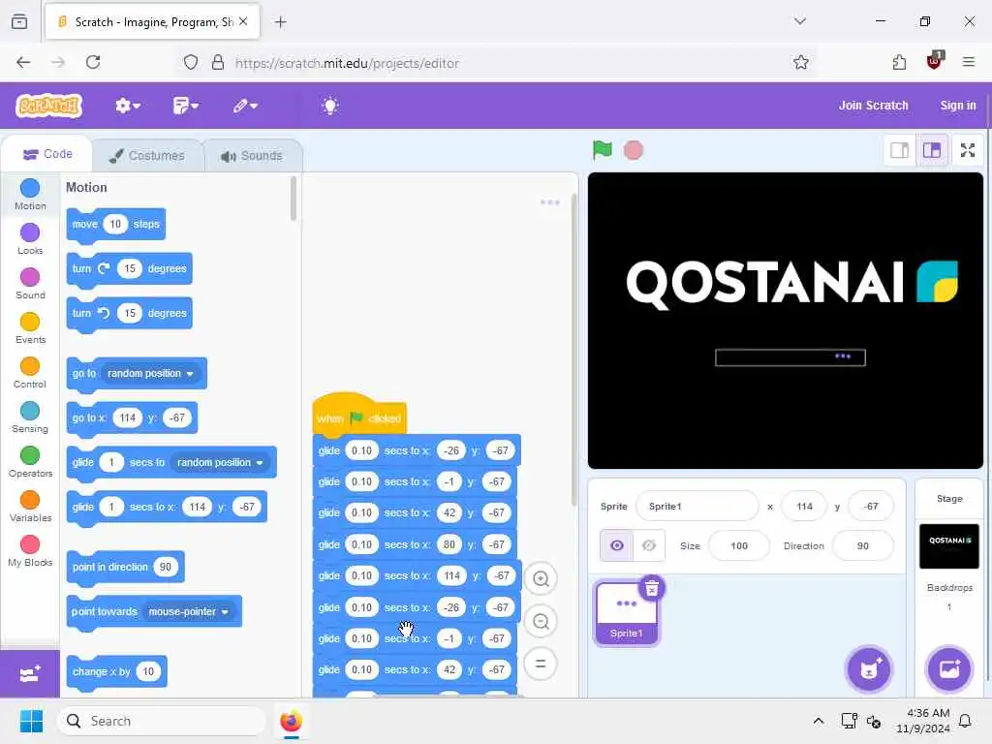
Task: Open Tutorials lightbulb icon
Action: tap(330, 106)
